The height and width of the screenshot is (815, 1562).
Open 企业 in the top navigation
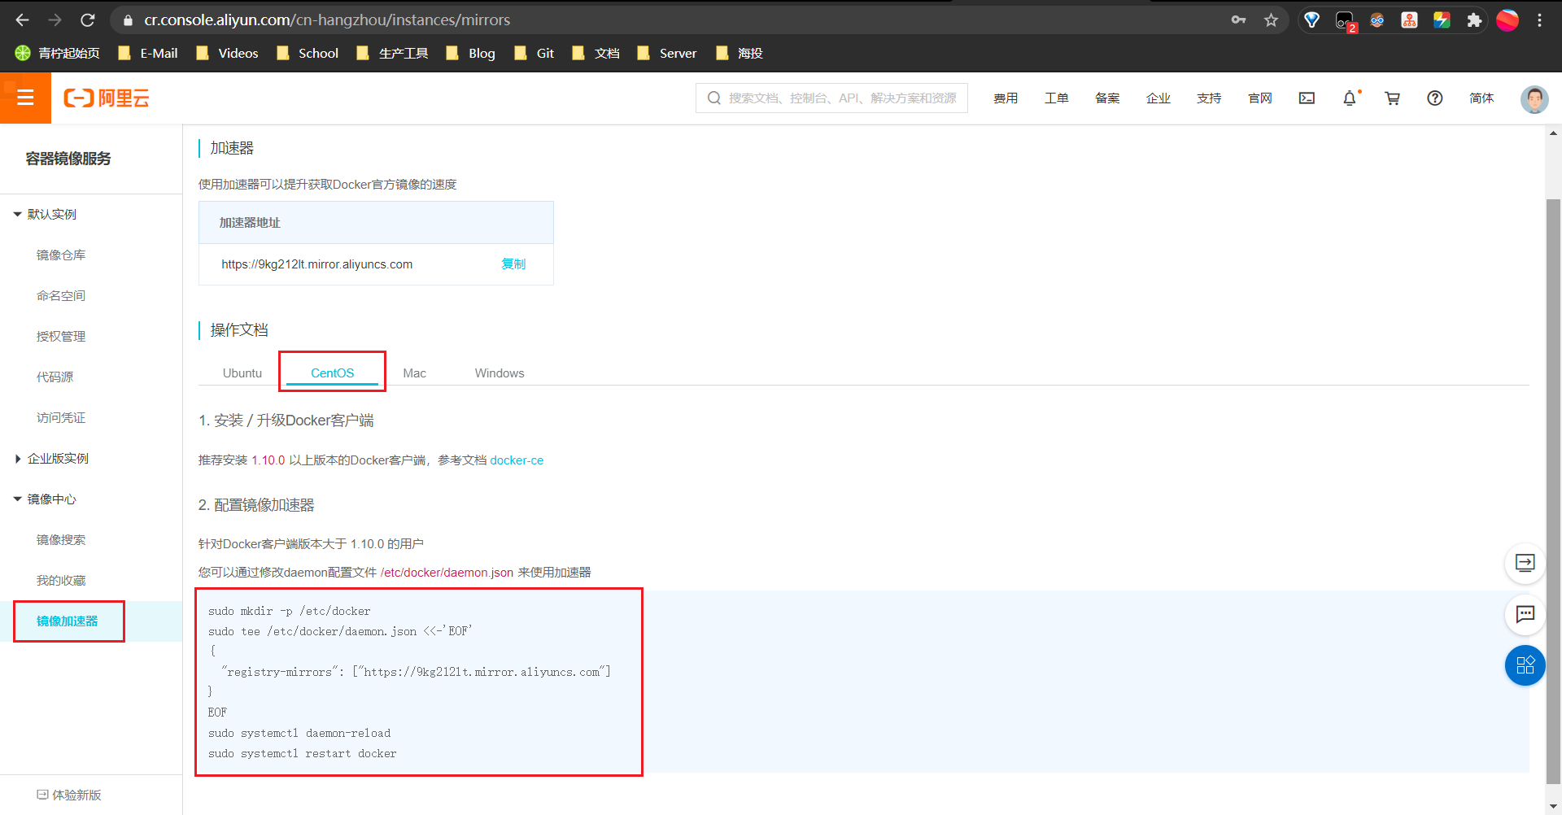[x=1158, y=98]
